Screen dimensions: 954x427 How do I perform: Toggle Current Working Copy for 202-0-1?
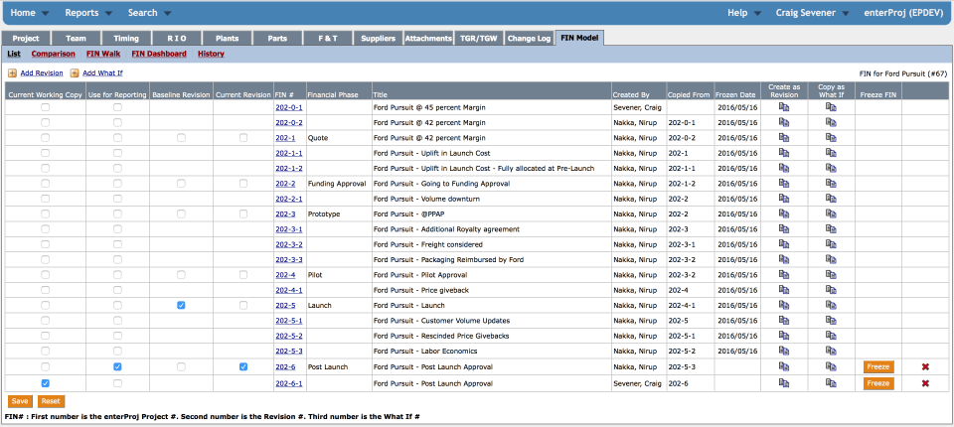pos(45,107)
